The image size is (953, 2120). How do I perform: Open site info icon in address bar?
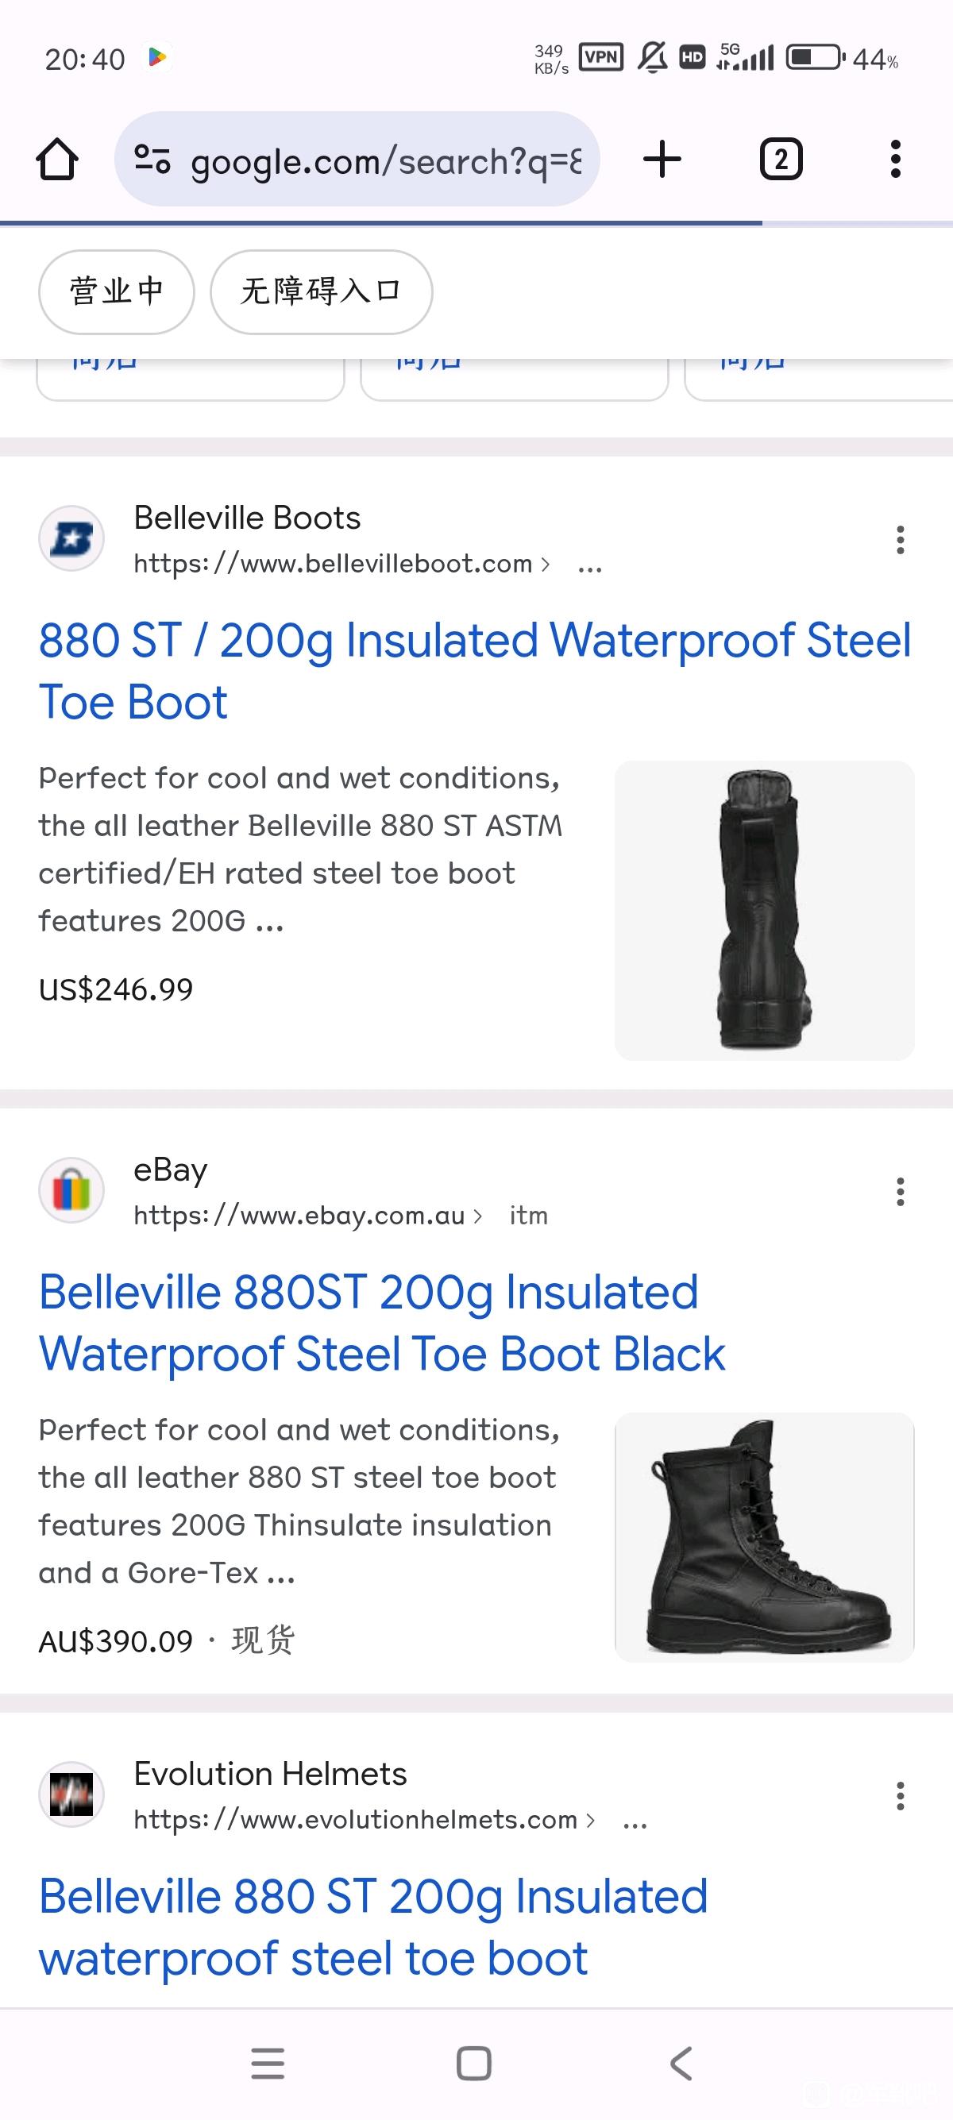[152, 159]
